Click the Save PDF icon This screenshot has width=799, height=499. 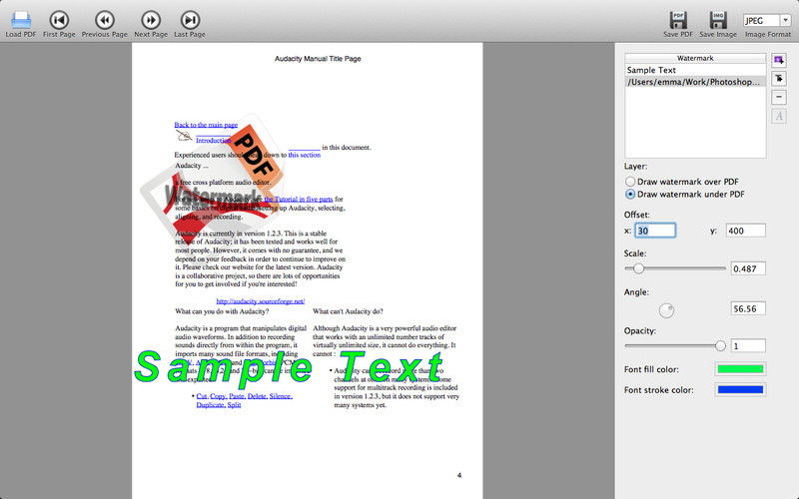click(678, 20)
